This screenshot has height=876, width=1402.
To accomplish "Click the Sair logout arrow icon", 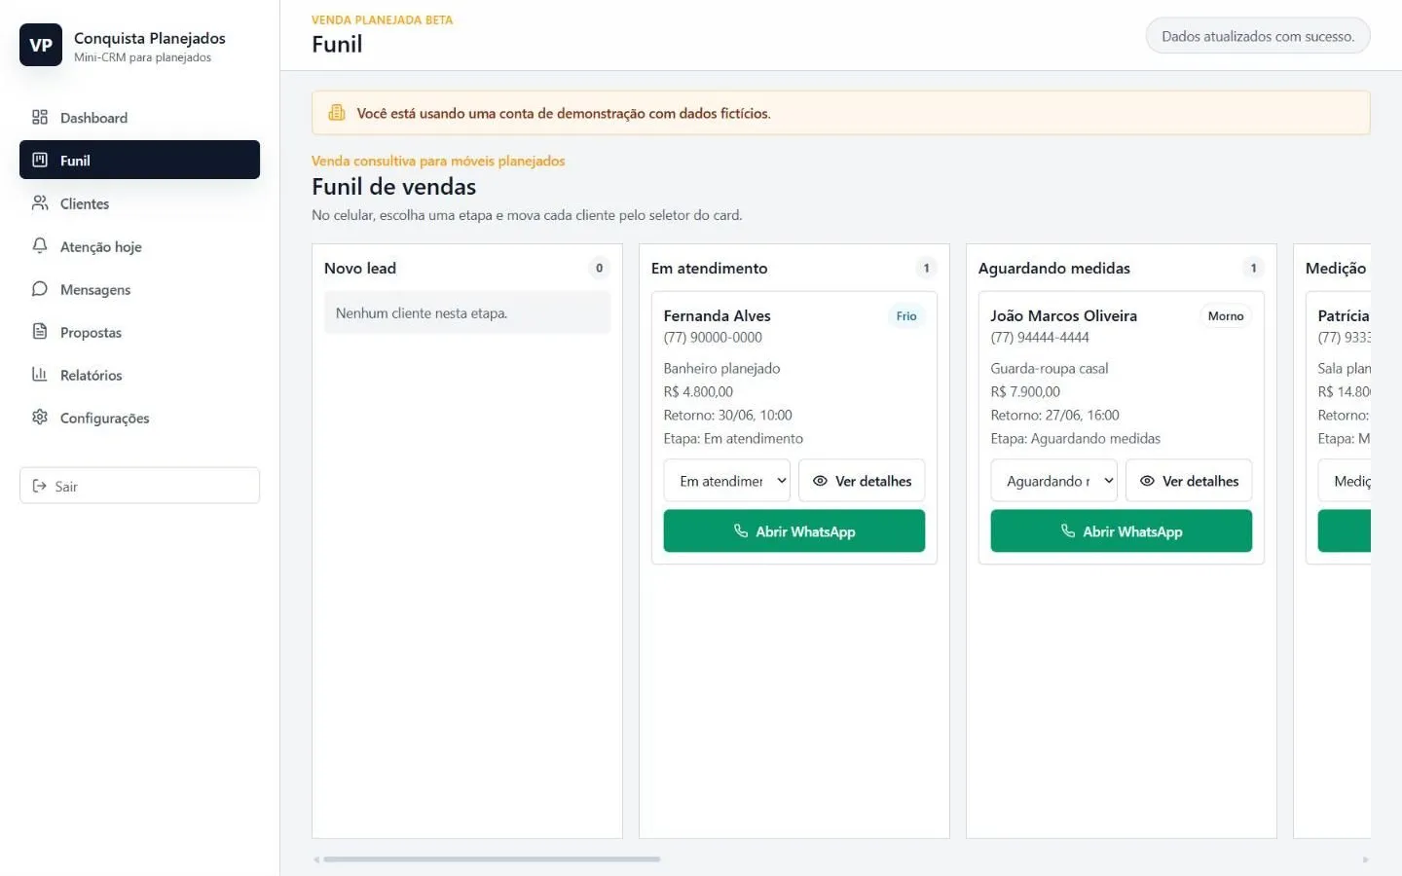I will [39, 486].
